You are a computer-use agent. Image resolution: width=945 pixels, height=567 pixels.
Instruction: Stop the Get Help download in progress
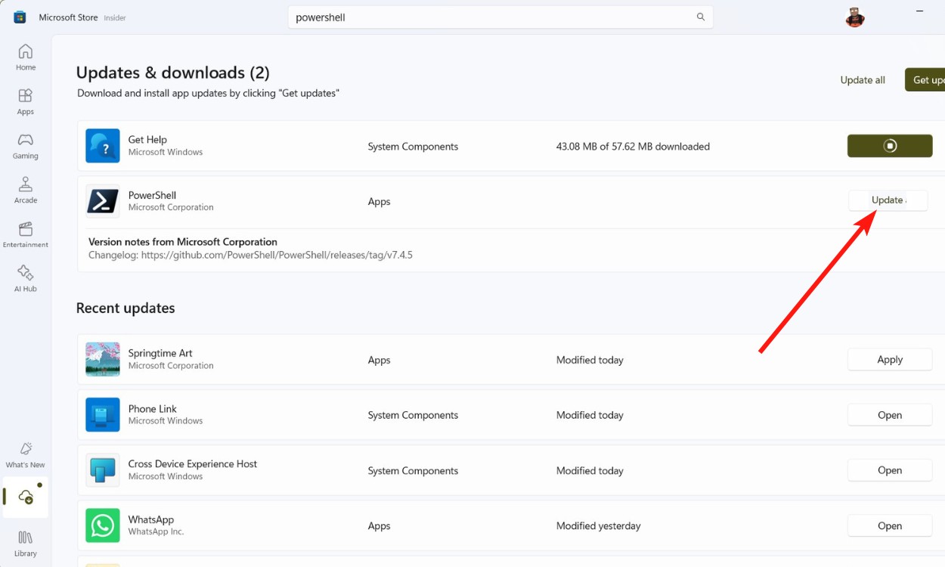(x=890, y=145)
